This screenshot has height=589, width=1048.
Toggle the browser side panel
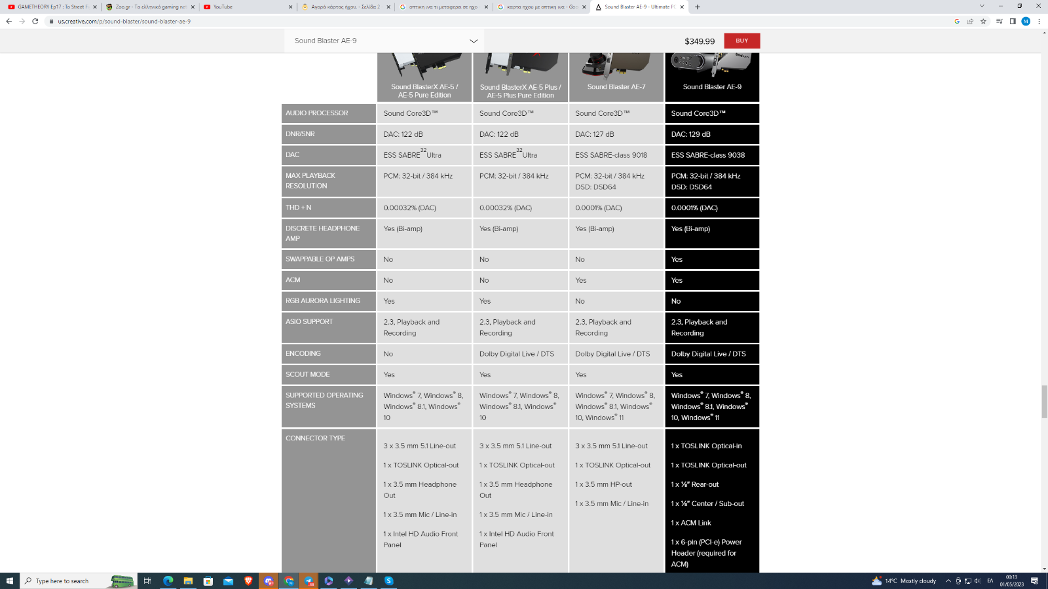point(1013,21)
